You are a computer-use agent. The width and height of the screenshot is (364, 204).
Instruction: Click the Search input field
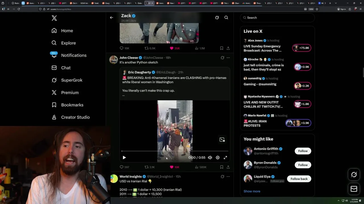click(278, 18)
